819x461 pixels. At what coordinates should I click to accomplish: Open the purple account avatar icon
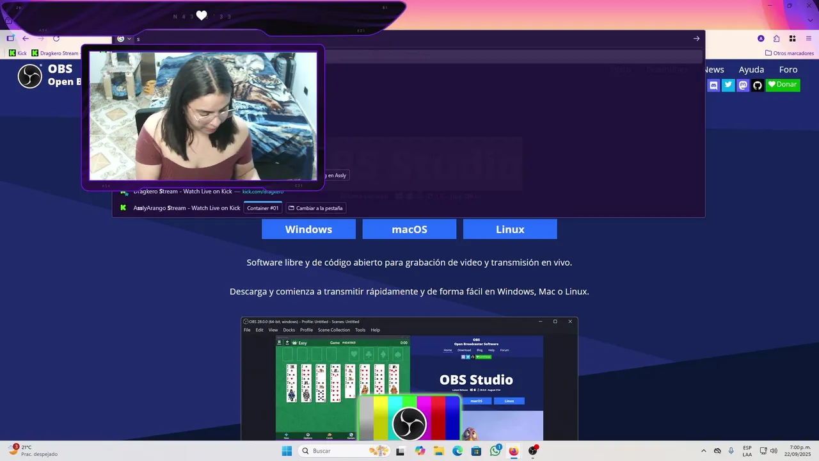761,38
